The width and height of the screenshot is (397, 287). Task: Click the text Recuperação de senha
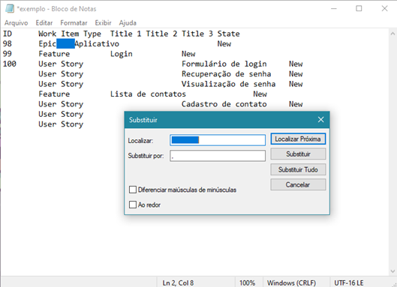tap(227, 74)
